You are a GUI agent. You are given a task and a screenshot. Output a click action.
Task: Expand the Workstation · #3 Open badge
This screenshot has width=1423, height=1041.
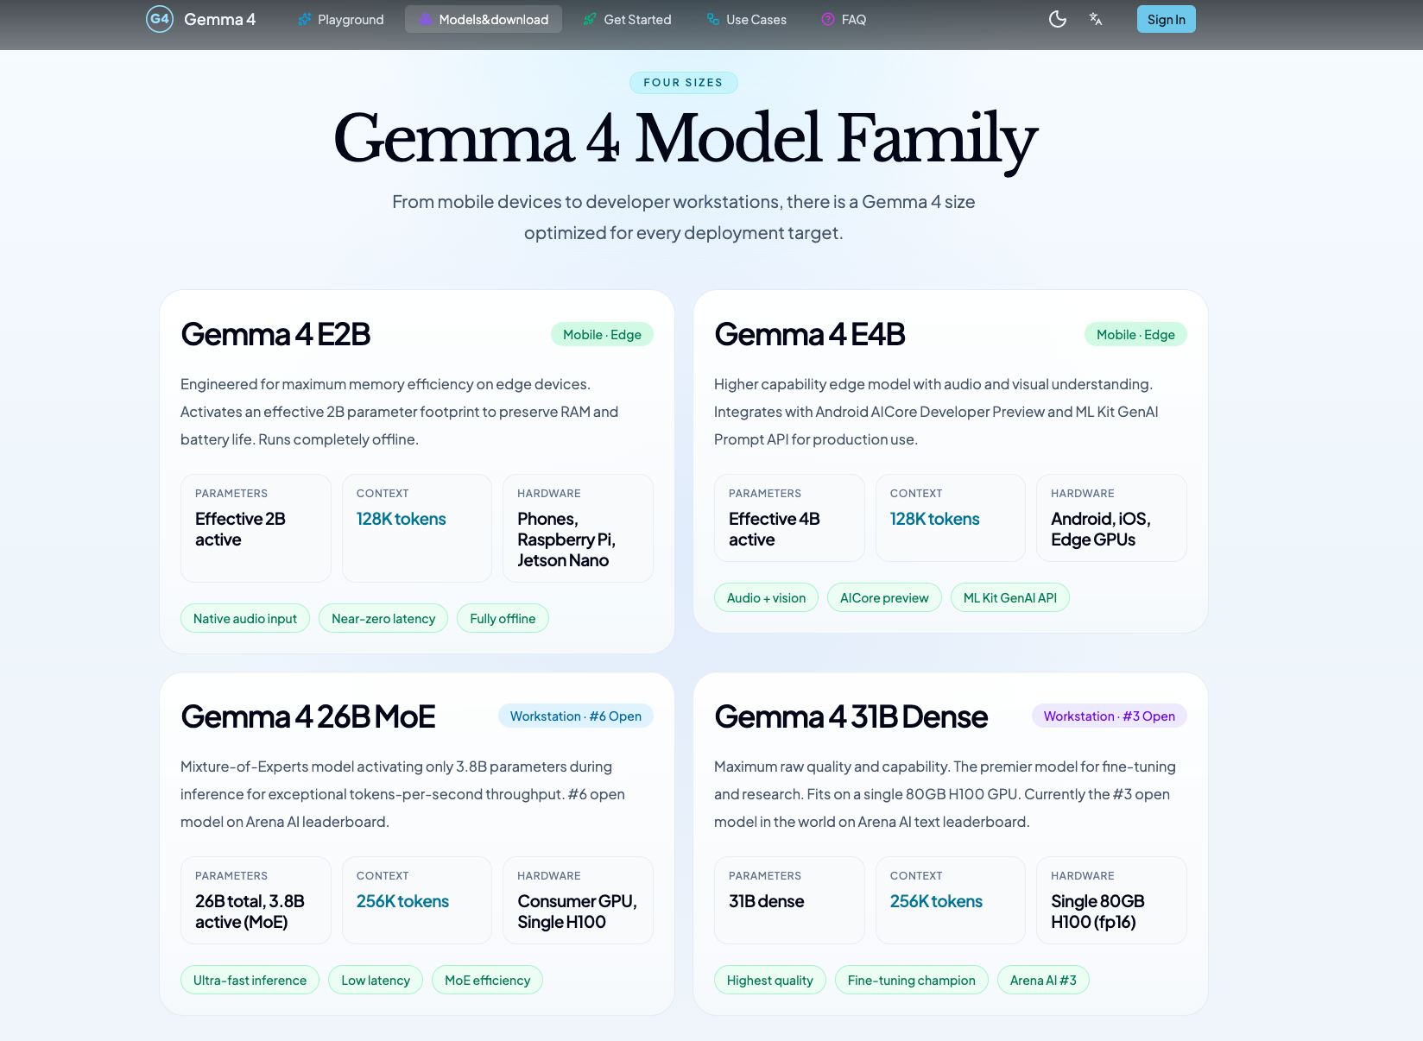tap(1109, 716)
